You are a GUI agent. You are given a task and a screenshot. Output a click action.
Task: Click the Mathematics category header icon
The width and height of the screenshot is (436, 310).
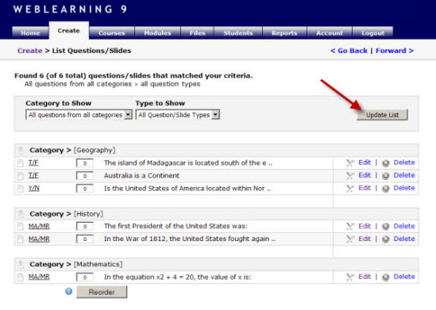point(21,264)
